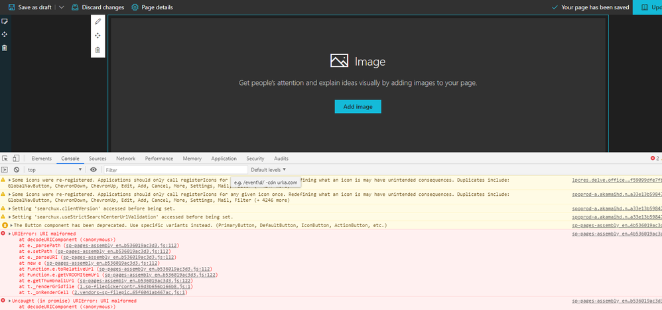Open Page details with the gear icon
This screenshot has width=662, height=310.
point(152,7)
